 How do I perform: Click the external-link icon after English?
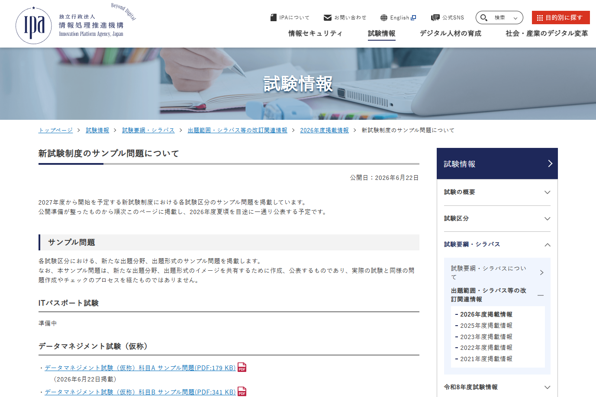pyautogui.click(x=413, y=18)
